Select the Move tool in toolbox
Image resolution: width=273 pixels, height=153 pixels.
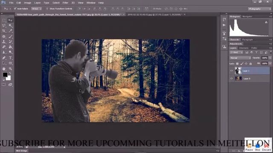point(10,20)
